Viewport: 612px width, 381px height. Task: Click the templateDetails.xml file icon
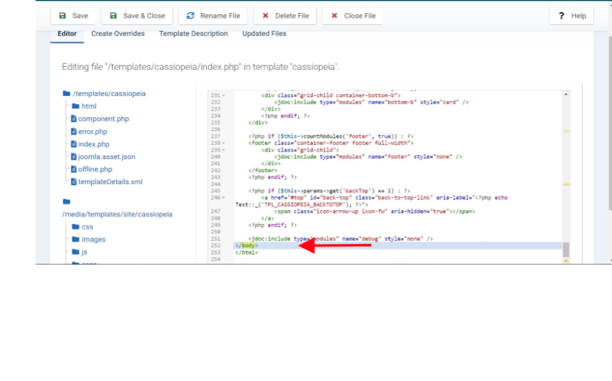click(x=73, y=182)
